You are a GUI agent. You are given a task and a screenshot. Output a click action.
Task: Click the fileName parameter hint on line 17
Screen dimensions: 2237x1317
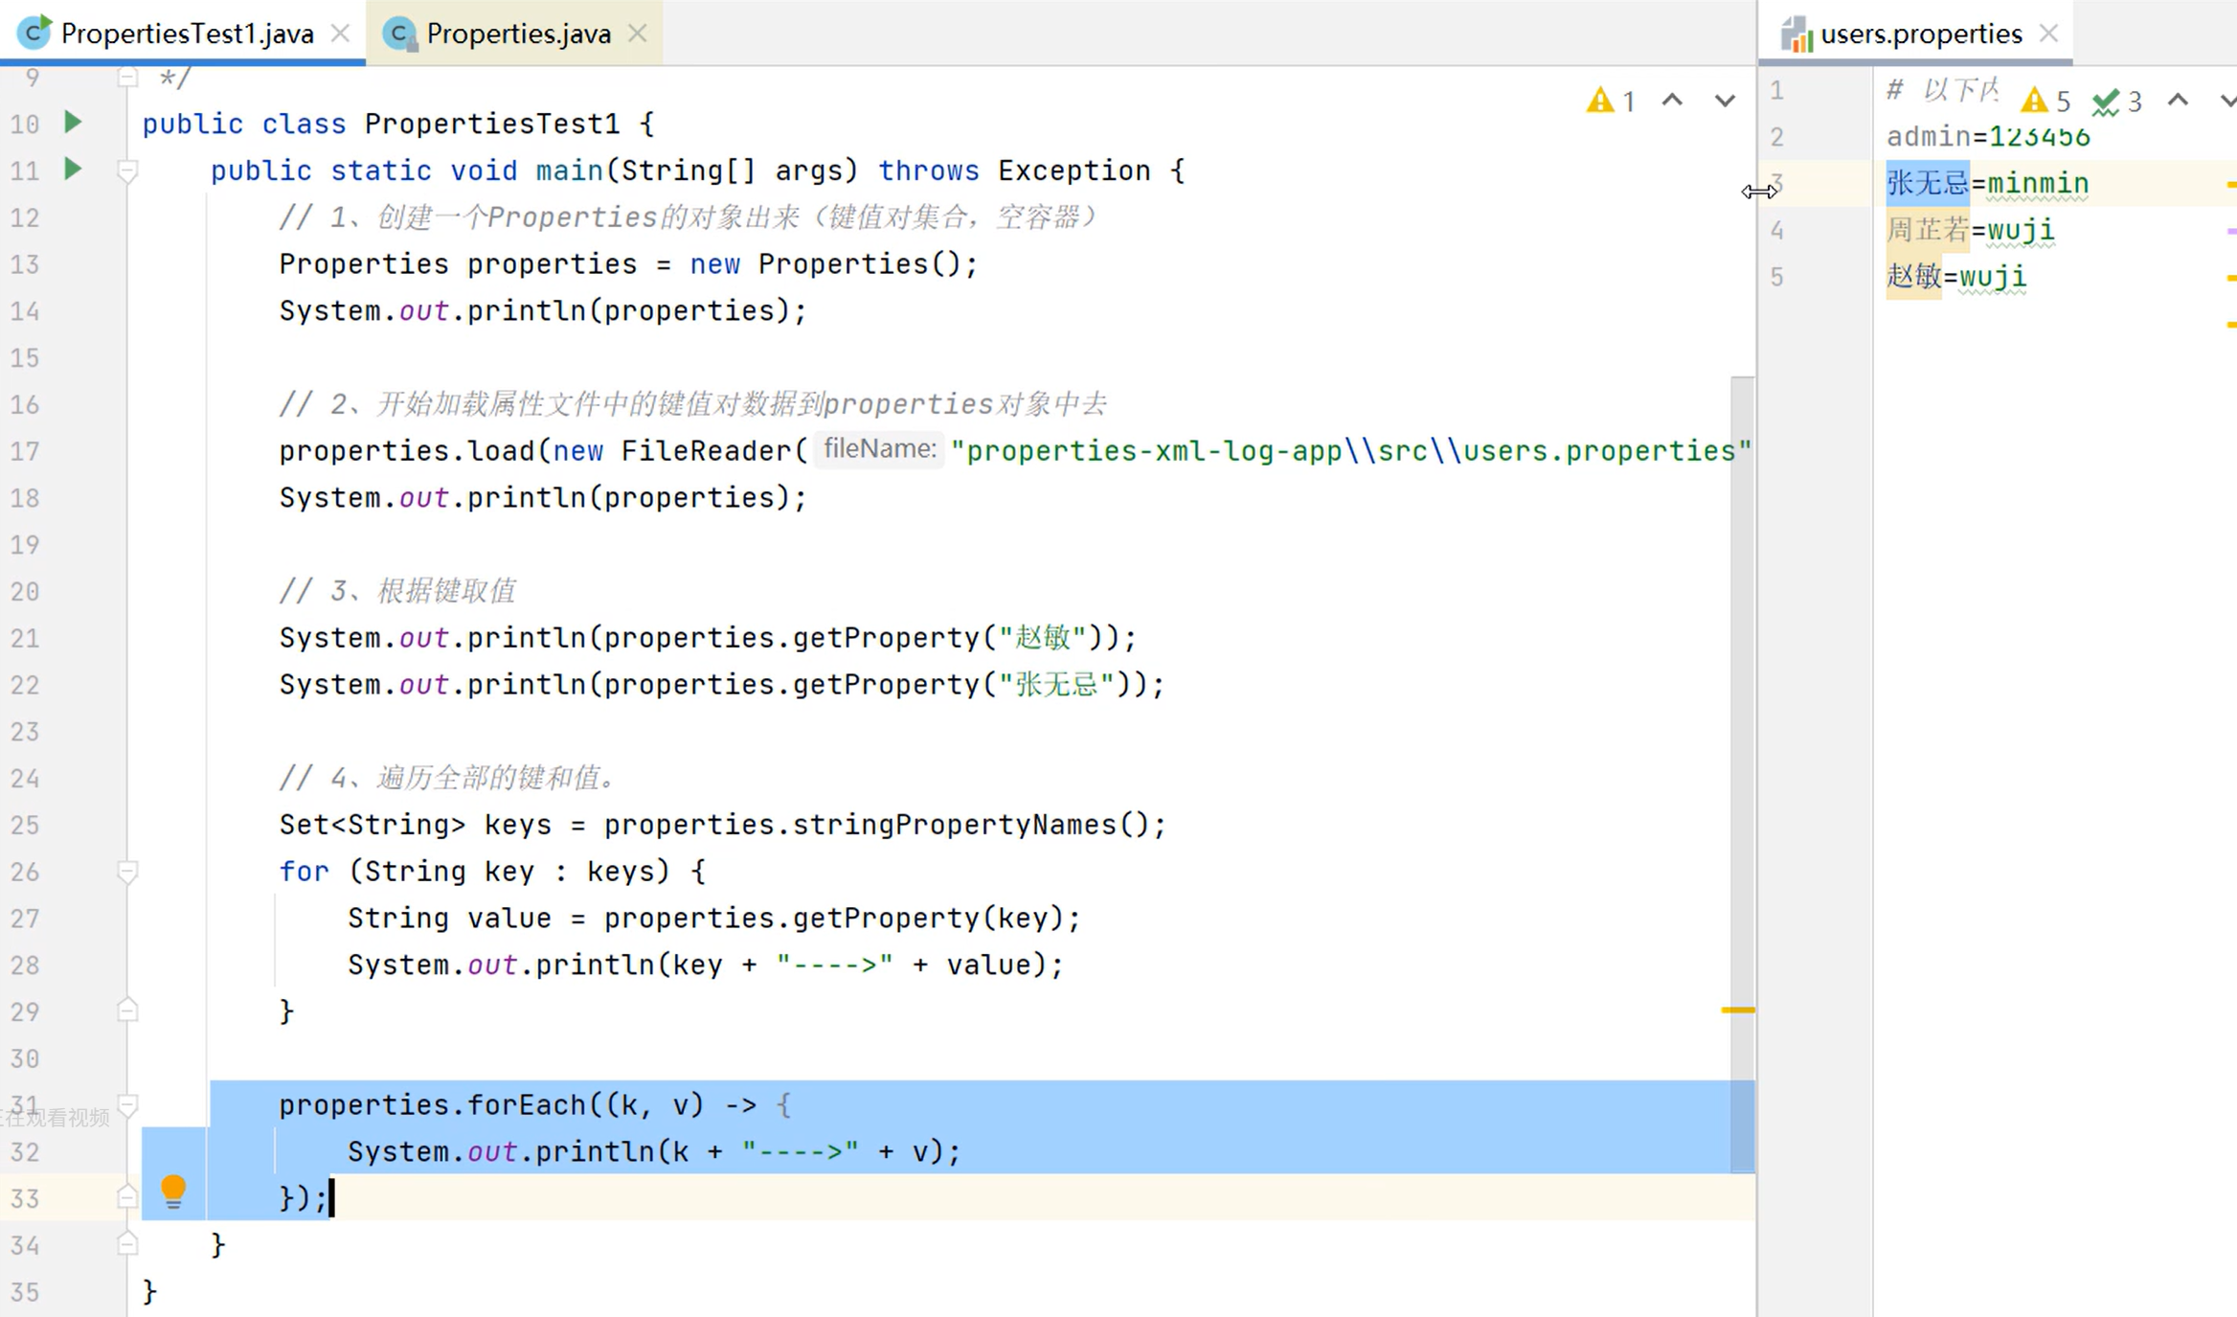point(879,449)
